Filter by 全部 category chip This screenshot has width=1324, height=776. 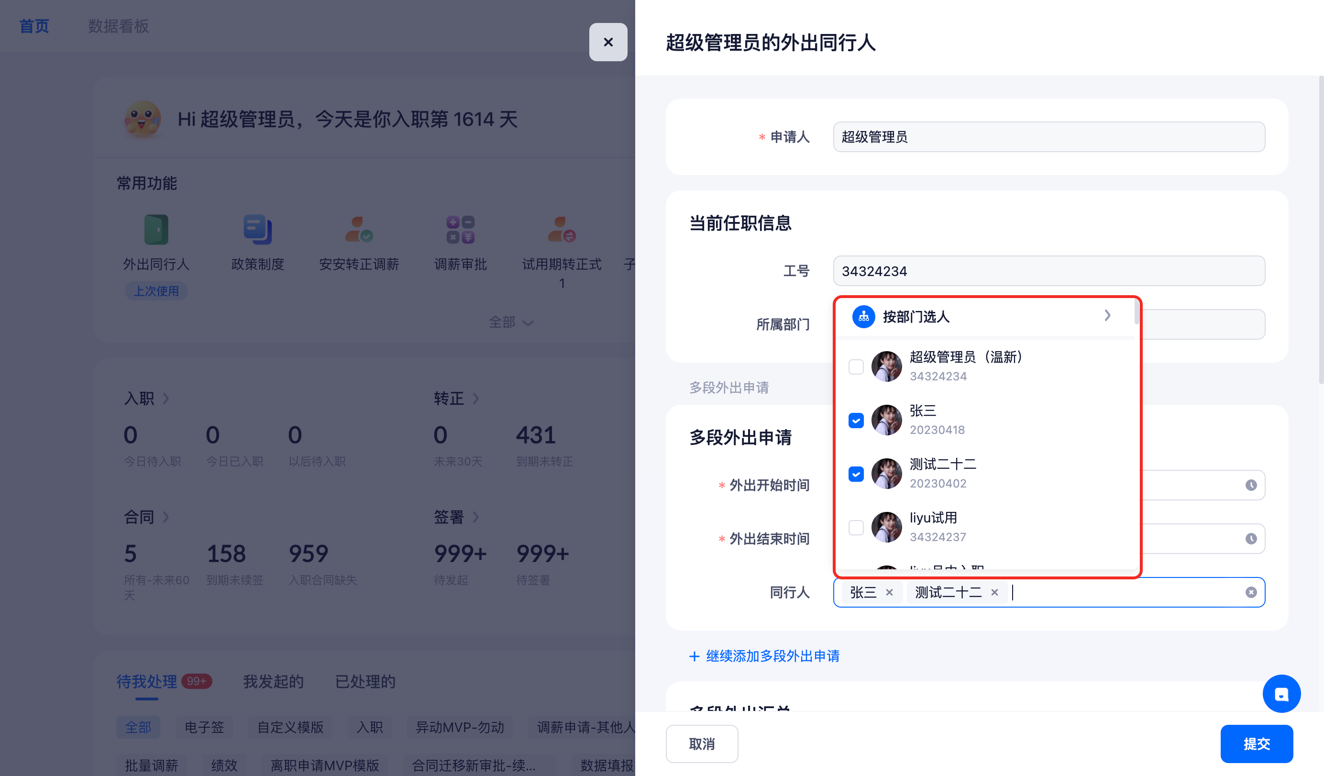click(138, 727)
